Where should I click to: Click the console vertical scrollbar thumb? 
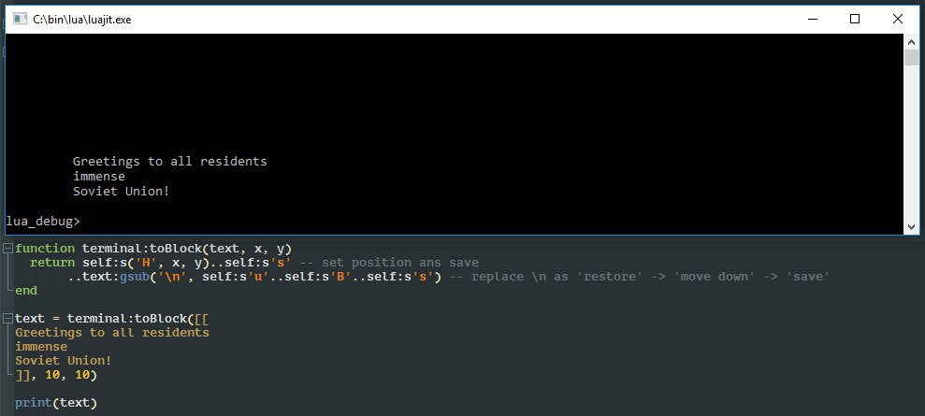coord(911,57)
